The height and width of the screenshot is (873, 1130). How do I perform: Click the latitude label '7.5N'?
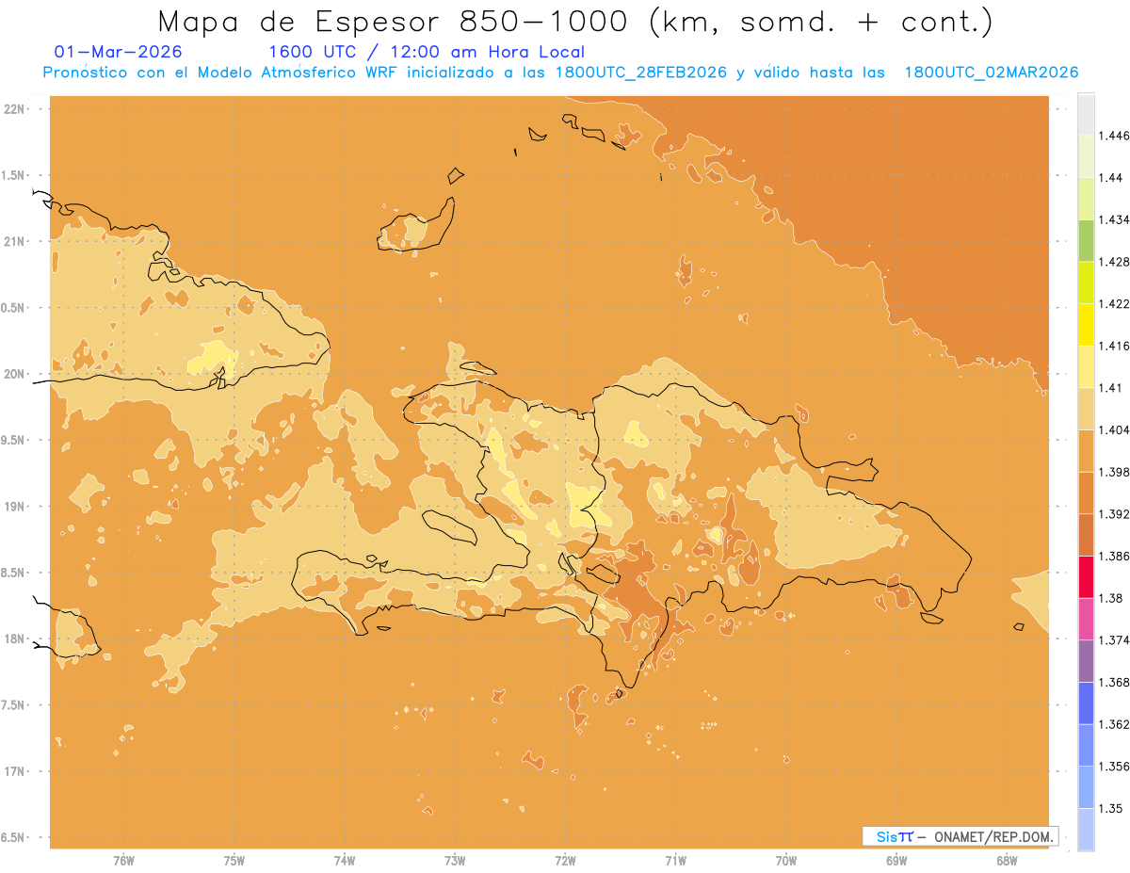point(13,705)
